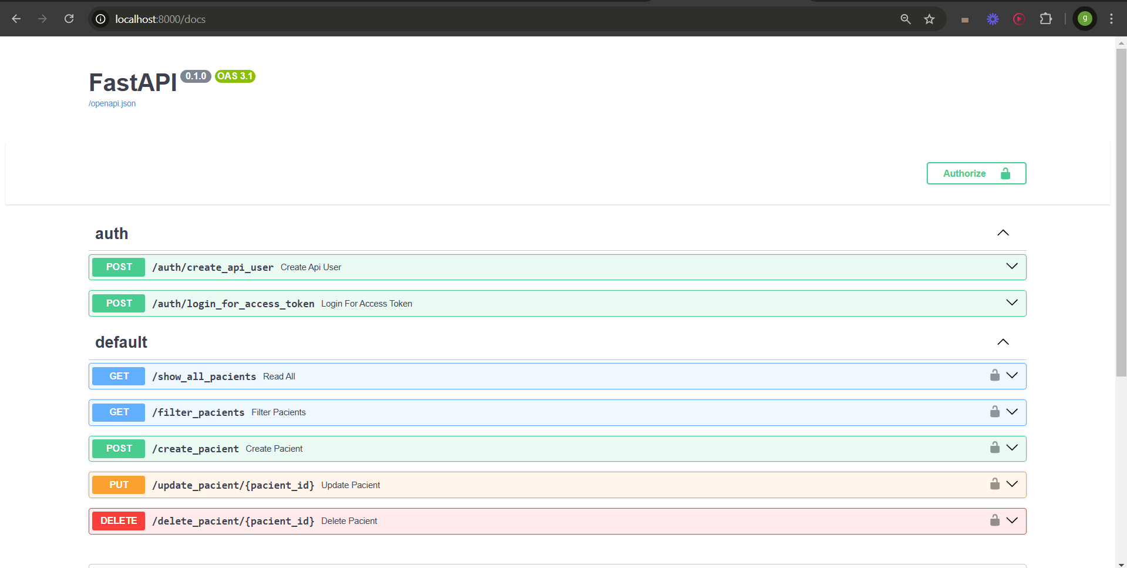Click the lock icon on /create_pacient endpoint
Viewport: 1127px width, 568px height.
pos(994,448)
